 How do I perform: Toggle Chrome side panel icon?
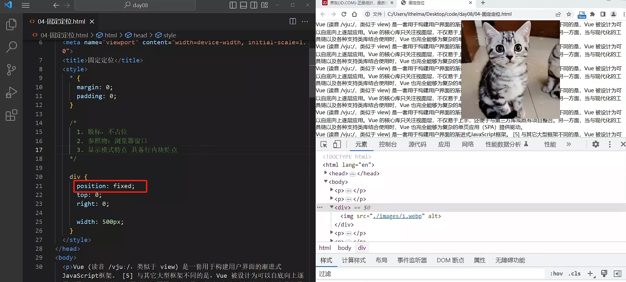pyautogui.click(x=603, y=14)
